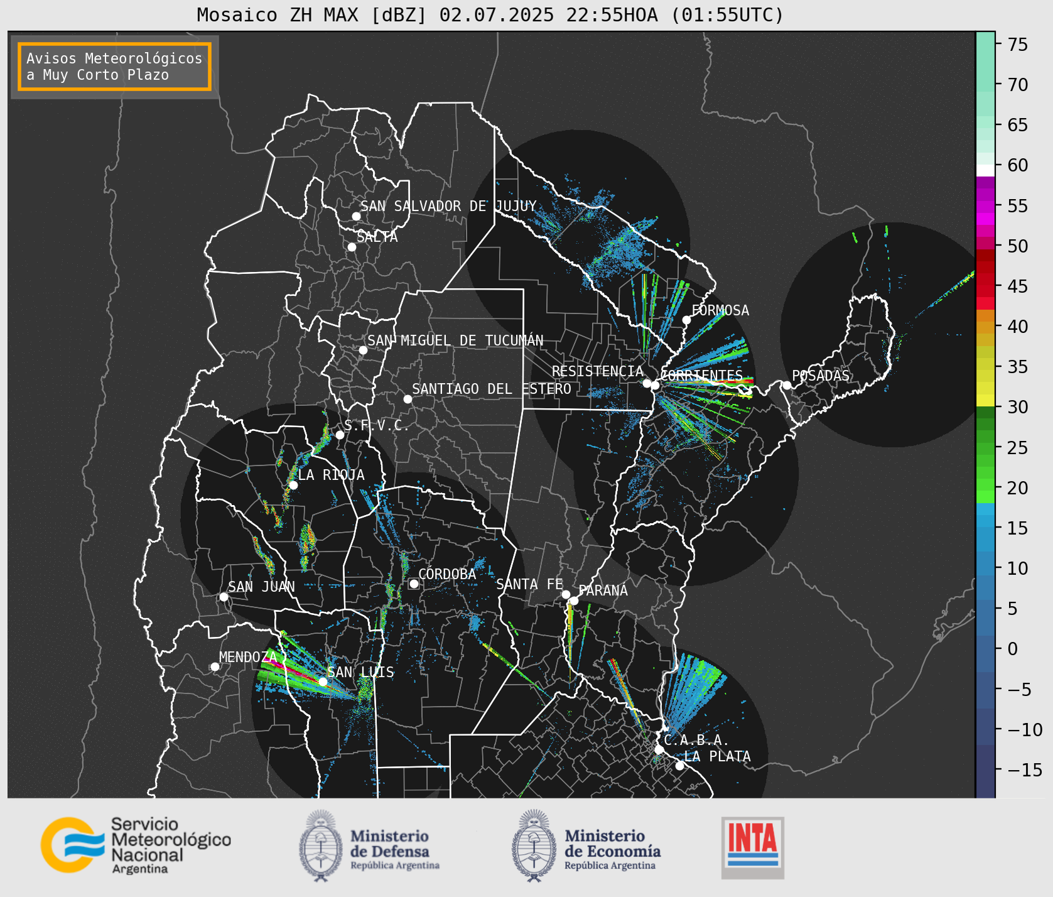This screenshot has width=1053, height=897.
Task: Click the orange 40 dBZ colorbar band
Action: [x=985, y=327]
